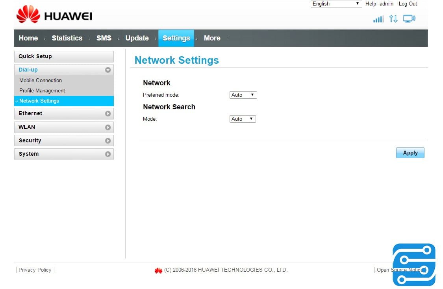Click the blue circuit watermark logo
This screenshot has width=443, height=289.
pos(414,265)
